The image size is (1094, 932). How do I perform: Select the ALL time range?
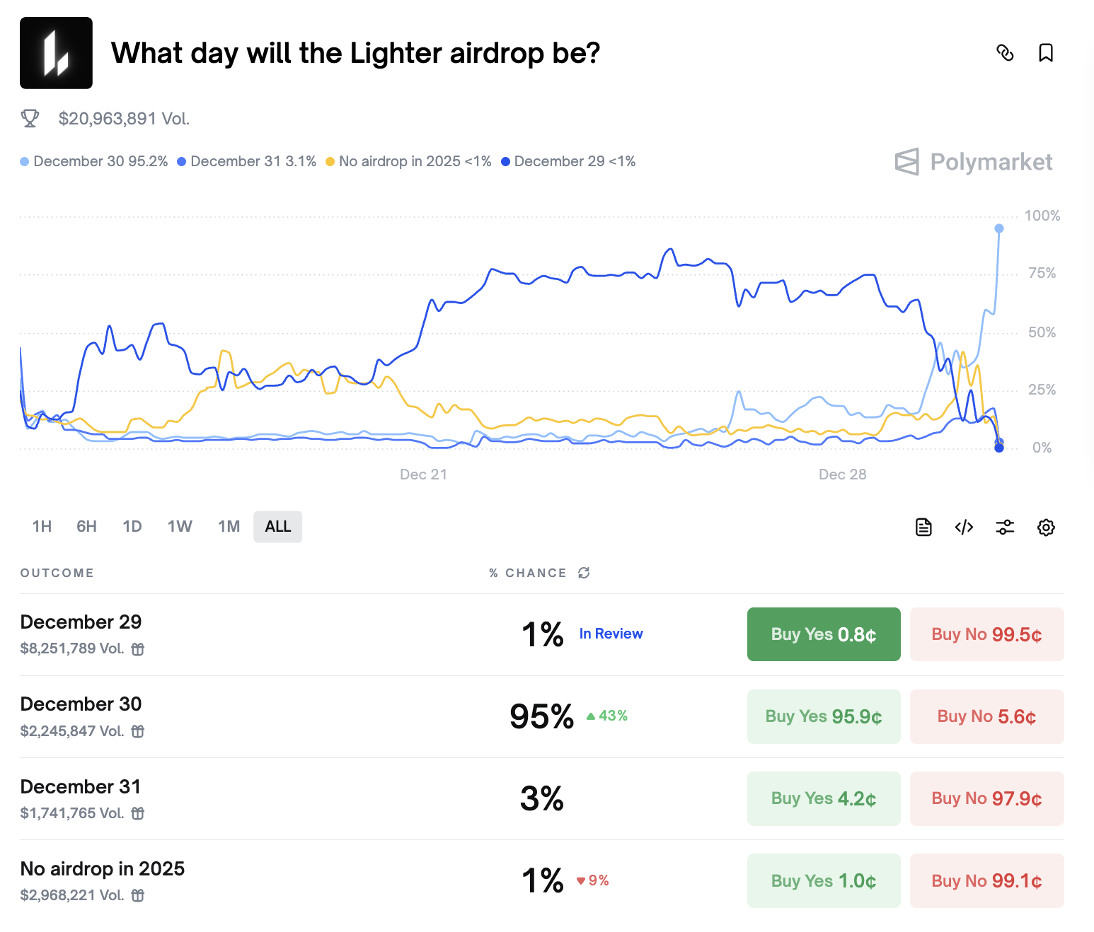[277, 527]
